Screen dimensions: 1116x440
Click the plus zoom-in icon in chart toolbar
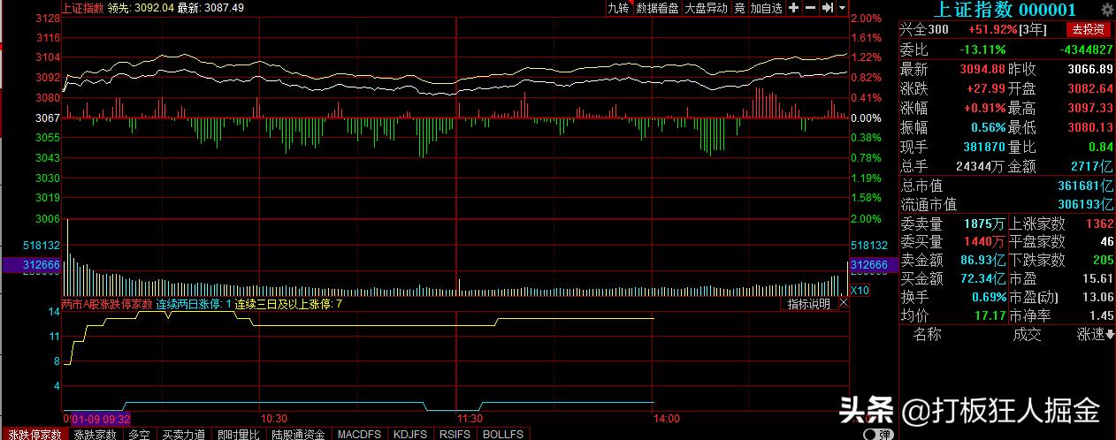click(x=793, y=8)
